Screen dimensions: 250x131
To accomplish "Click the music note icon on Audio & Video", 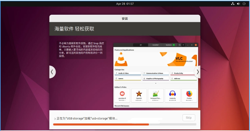I will [116, 73].
